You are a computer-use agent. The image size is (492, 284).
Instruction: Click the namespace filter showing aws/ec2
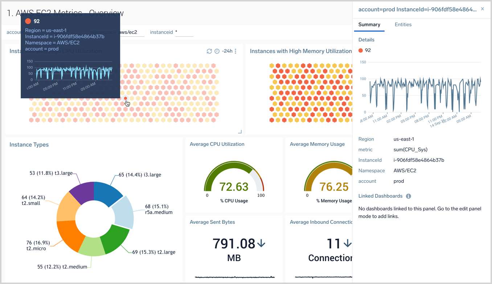pyautogui.click(x=131, y=32)
